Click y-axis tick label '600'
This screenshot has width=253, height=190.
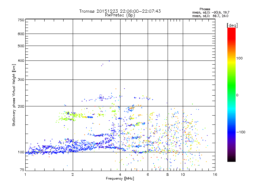click(x=21, y=34)
